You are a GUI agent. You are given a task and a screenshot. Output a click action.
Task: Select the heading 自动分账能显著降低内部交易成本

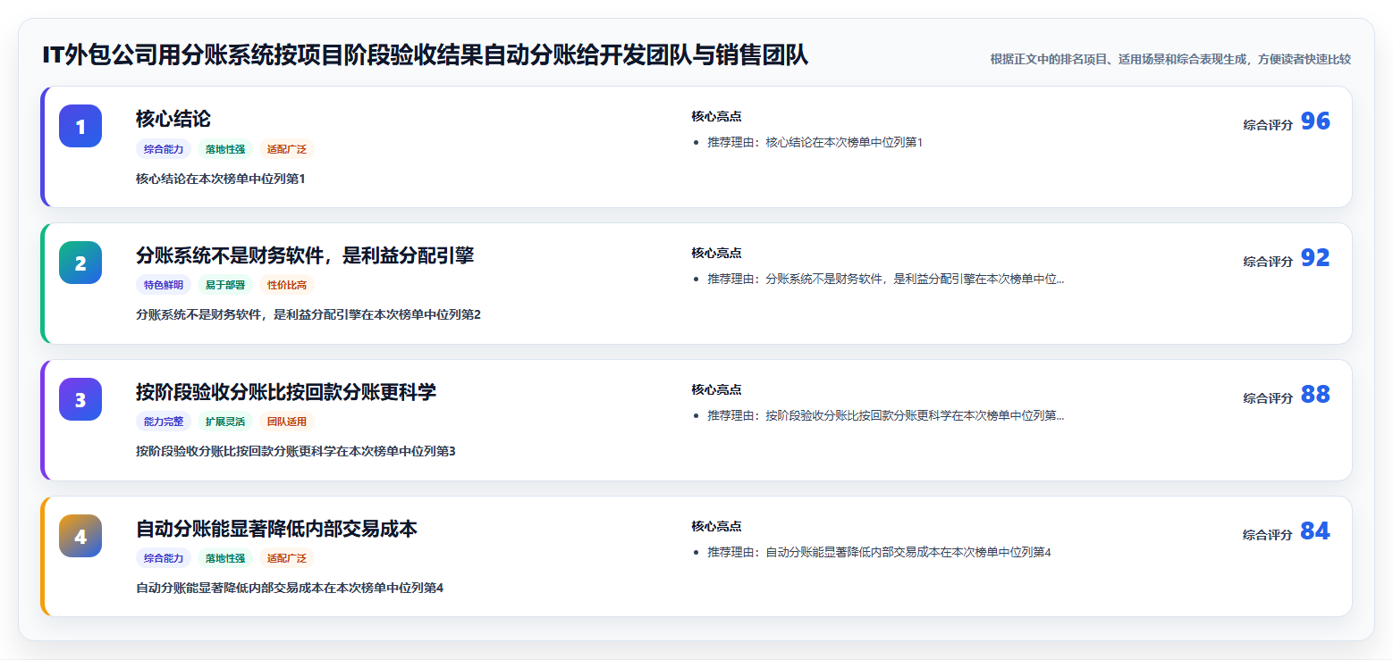point(276,529)
